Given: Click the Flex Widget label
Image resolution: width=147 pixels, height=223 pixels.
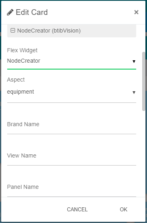Looking at the screenshot, I should 22,50.
